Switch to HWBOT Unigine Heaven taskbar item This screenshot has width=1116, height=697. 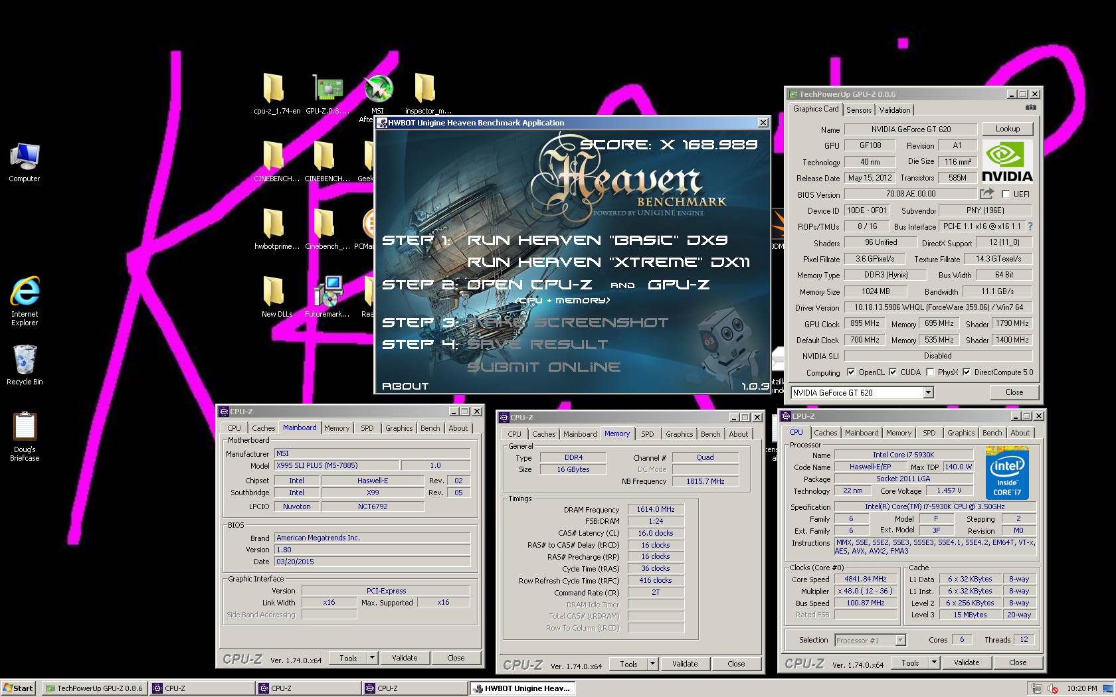point(522,688)
